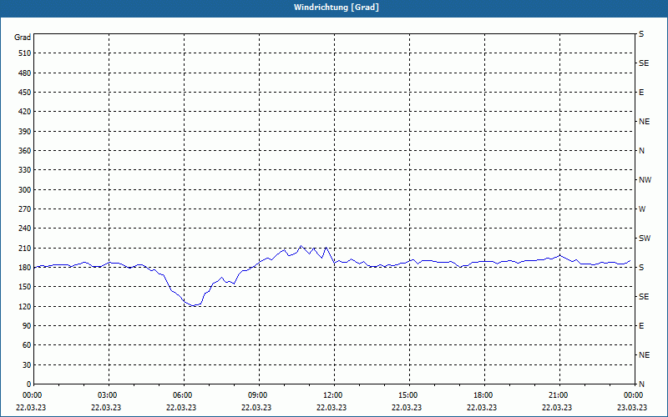Click the 0 degree axis label

28,384
